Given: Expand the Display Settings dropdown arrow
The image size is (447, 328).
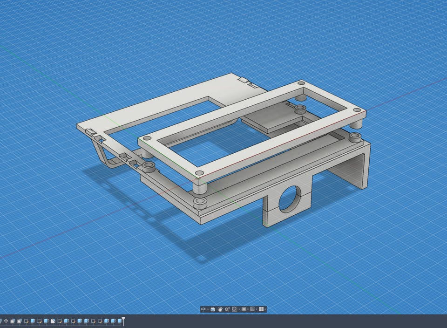Looking at the screenshot, I should pyautogui.click(x=248, y=309).
